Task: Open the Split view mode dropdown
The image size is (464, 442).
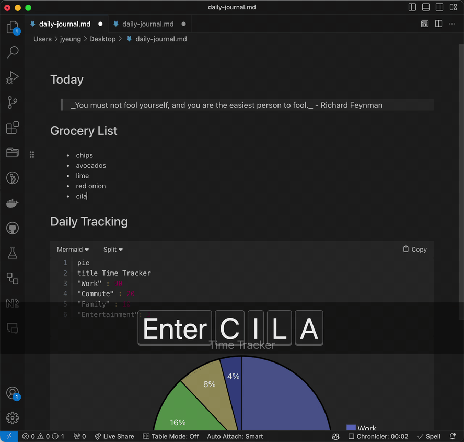Action: [113, 250]
